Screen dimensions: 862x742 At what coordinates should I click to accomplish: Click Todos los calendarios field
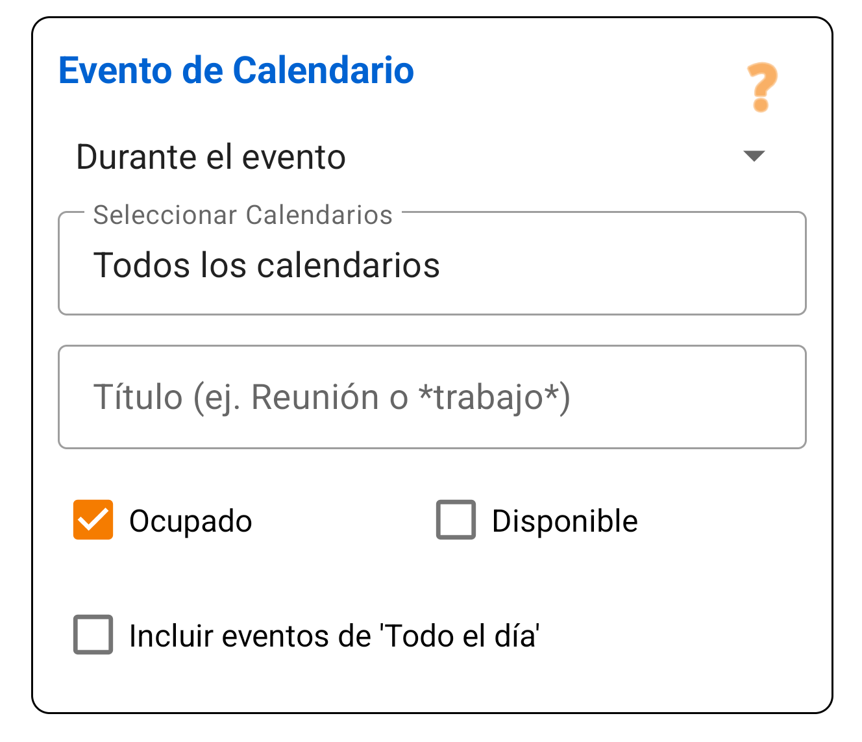coord(267,265)
